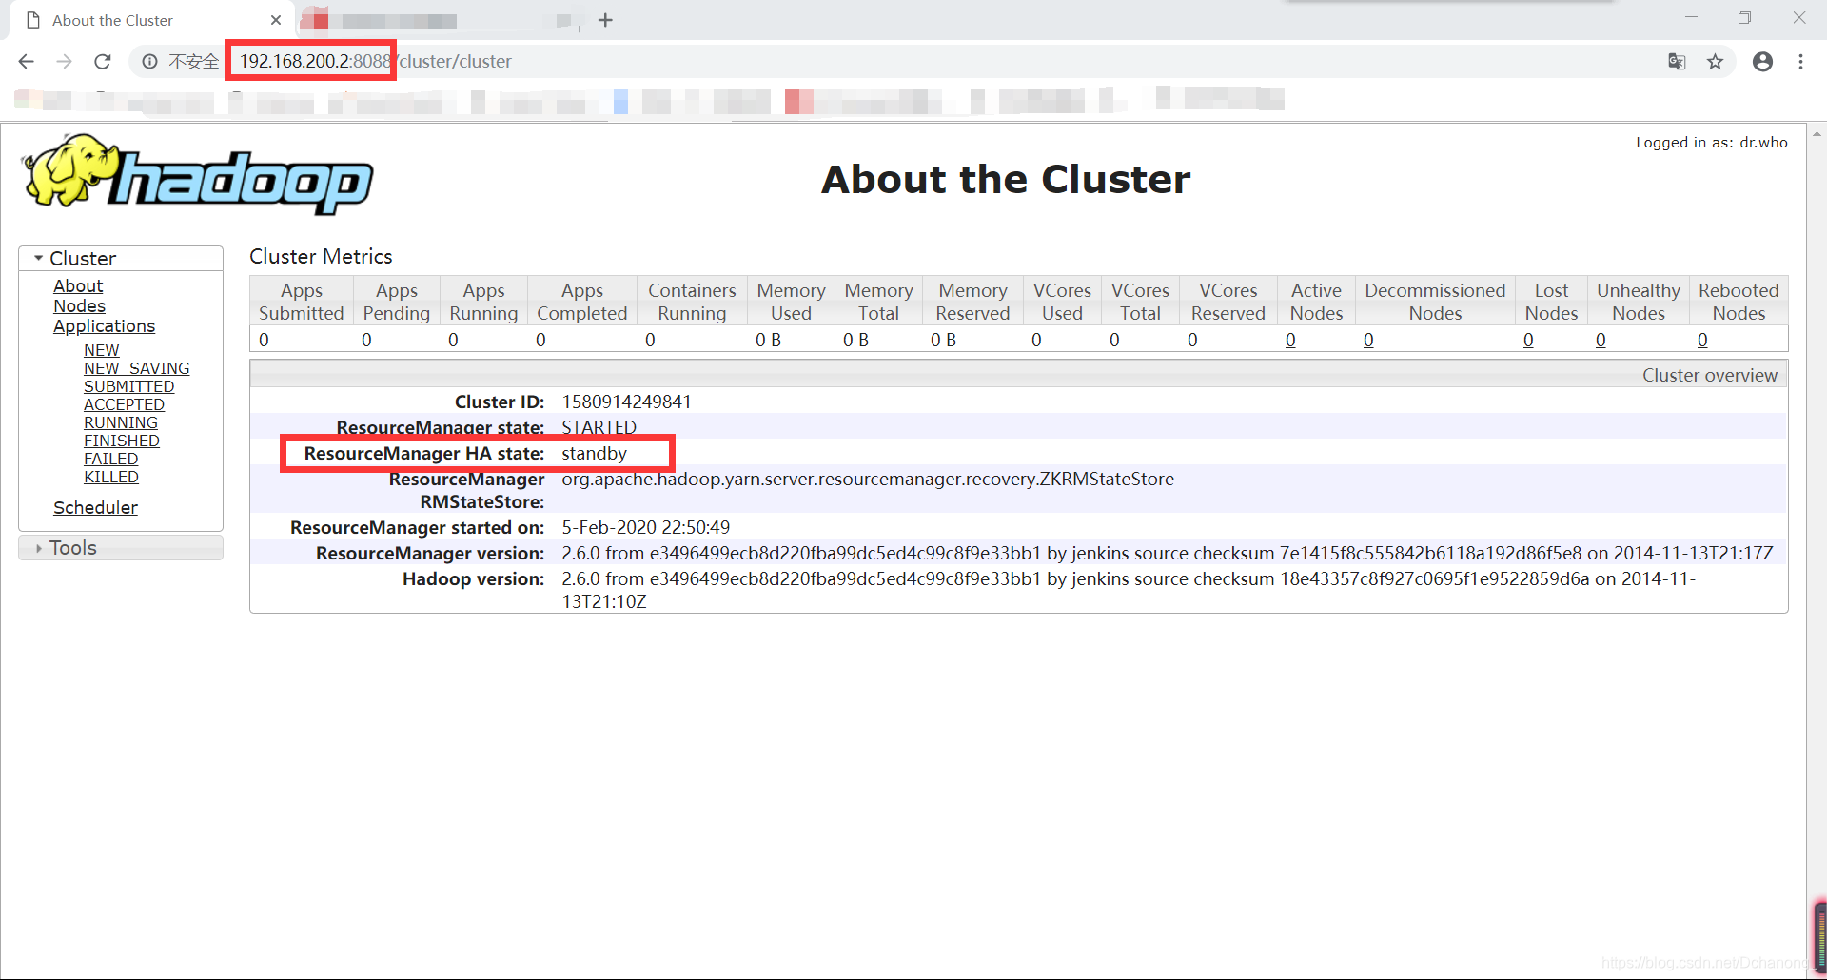This screenshot has height=980, width=1827.
Task: Bookmark this page with the star icon
Action: [x=1715, y=62]
